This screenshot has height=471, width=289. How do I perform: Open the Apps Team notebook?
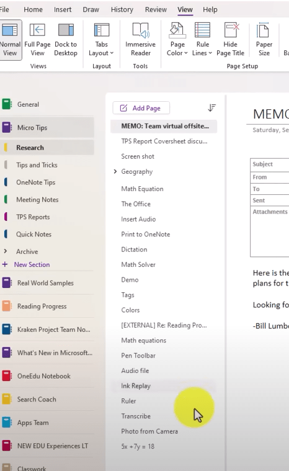coord(47,423)
